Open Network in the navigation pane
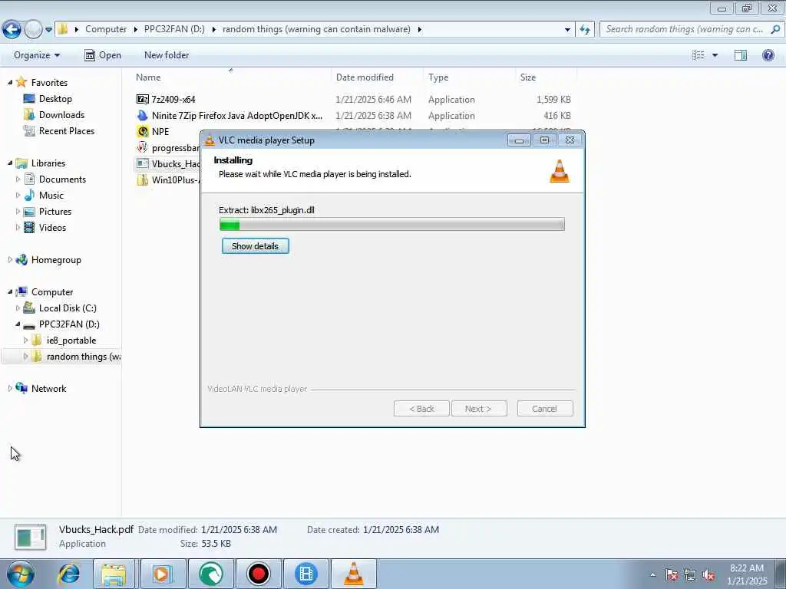 click(48, 388)
